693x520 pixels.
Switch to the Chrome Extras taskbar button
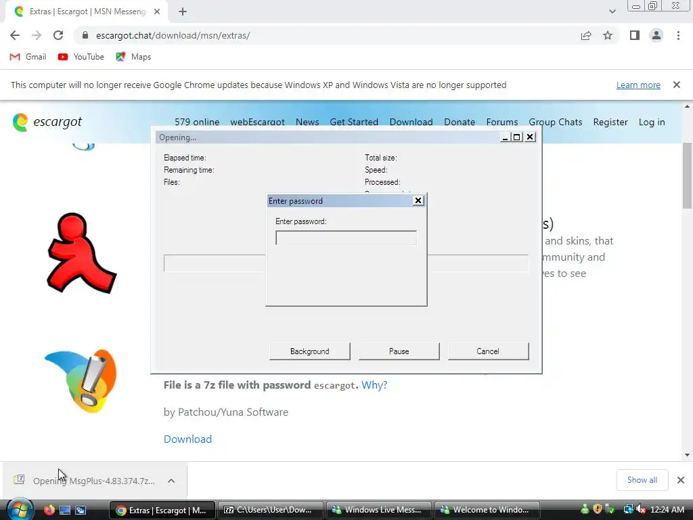(162, 510)
